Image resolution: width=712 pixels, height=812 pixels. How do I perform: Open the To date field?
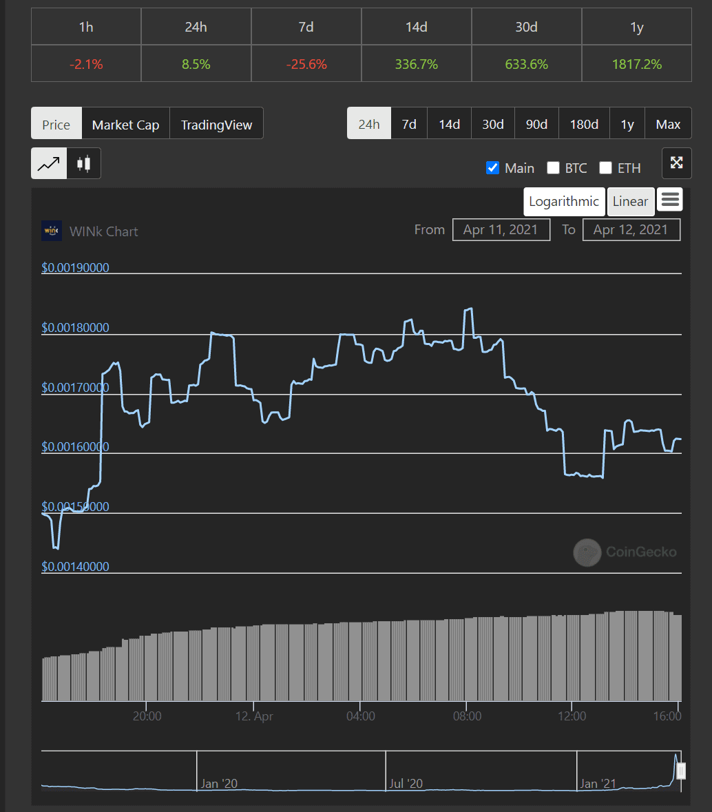pyautogui.click(x=631, y=230)
